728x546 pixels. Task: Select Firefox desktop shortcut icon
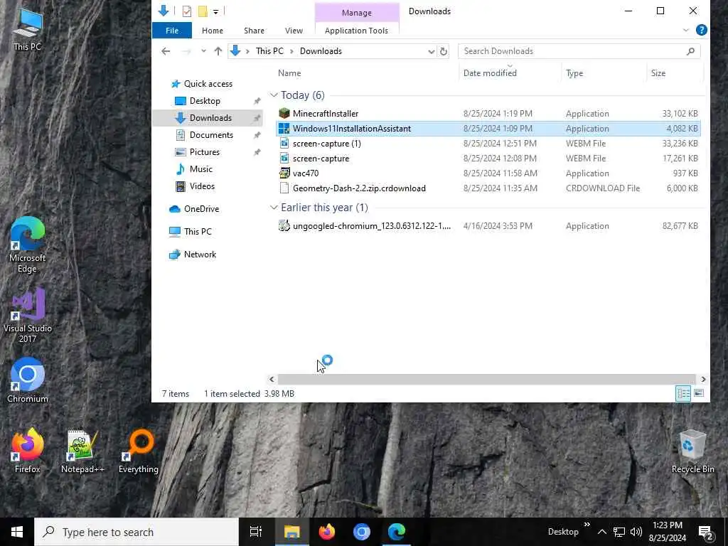28,450
